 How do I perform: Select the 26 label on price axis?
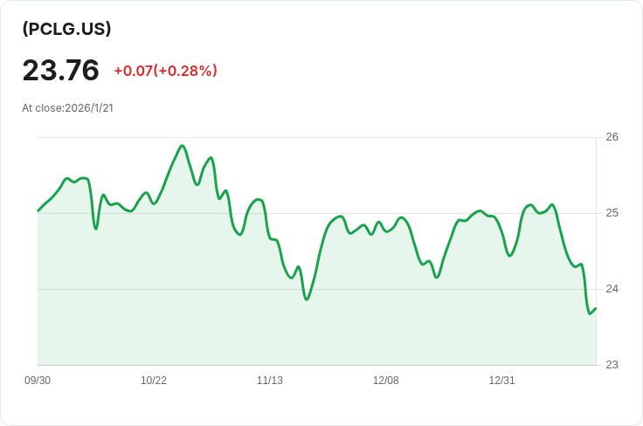pos(612,137)
